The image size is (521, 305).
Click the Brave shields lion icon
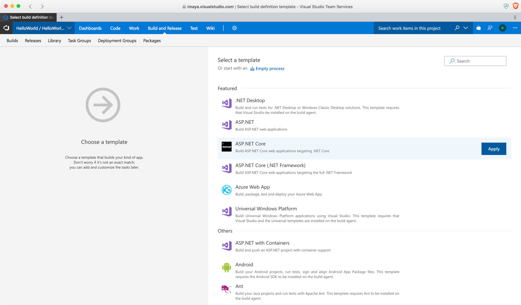tap(515, 6)
